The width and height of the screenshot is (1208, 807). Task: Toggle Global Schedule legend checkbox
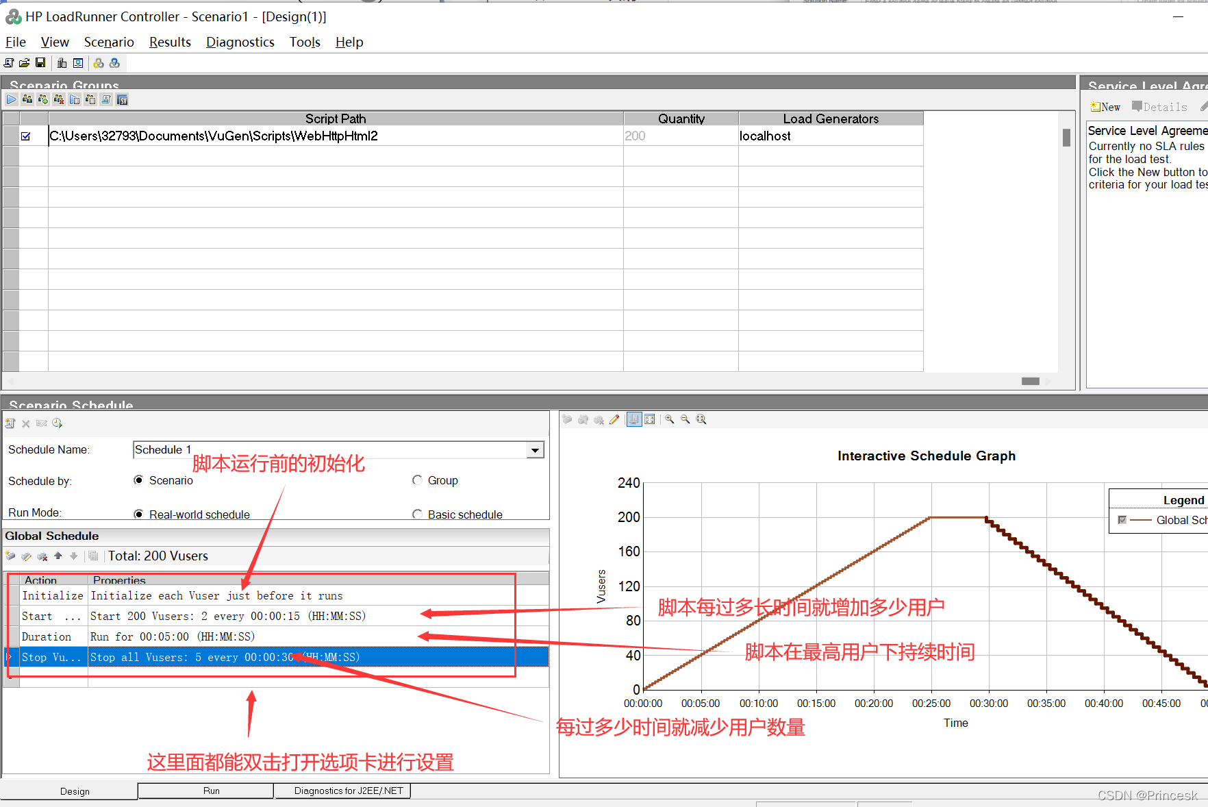click(1122, 520)
